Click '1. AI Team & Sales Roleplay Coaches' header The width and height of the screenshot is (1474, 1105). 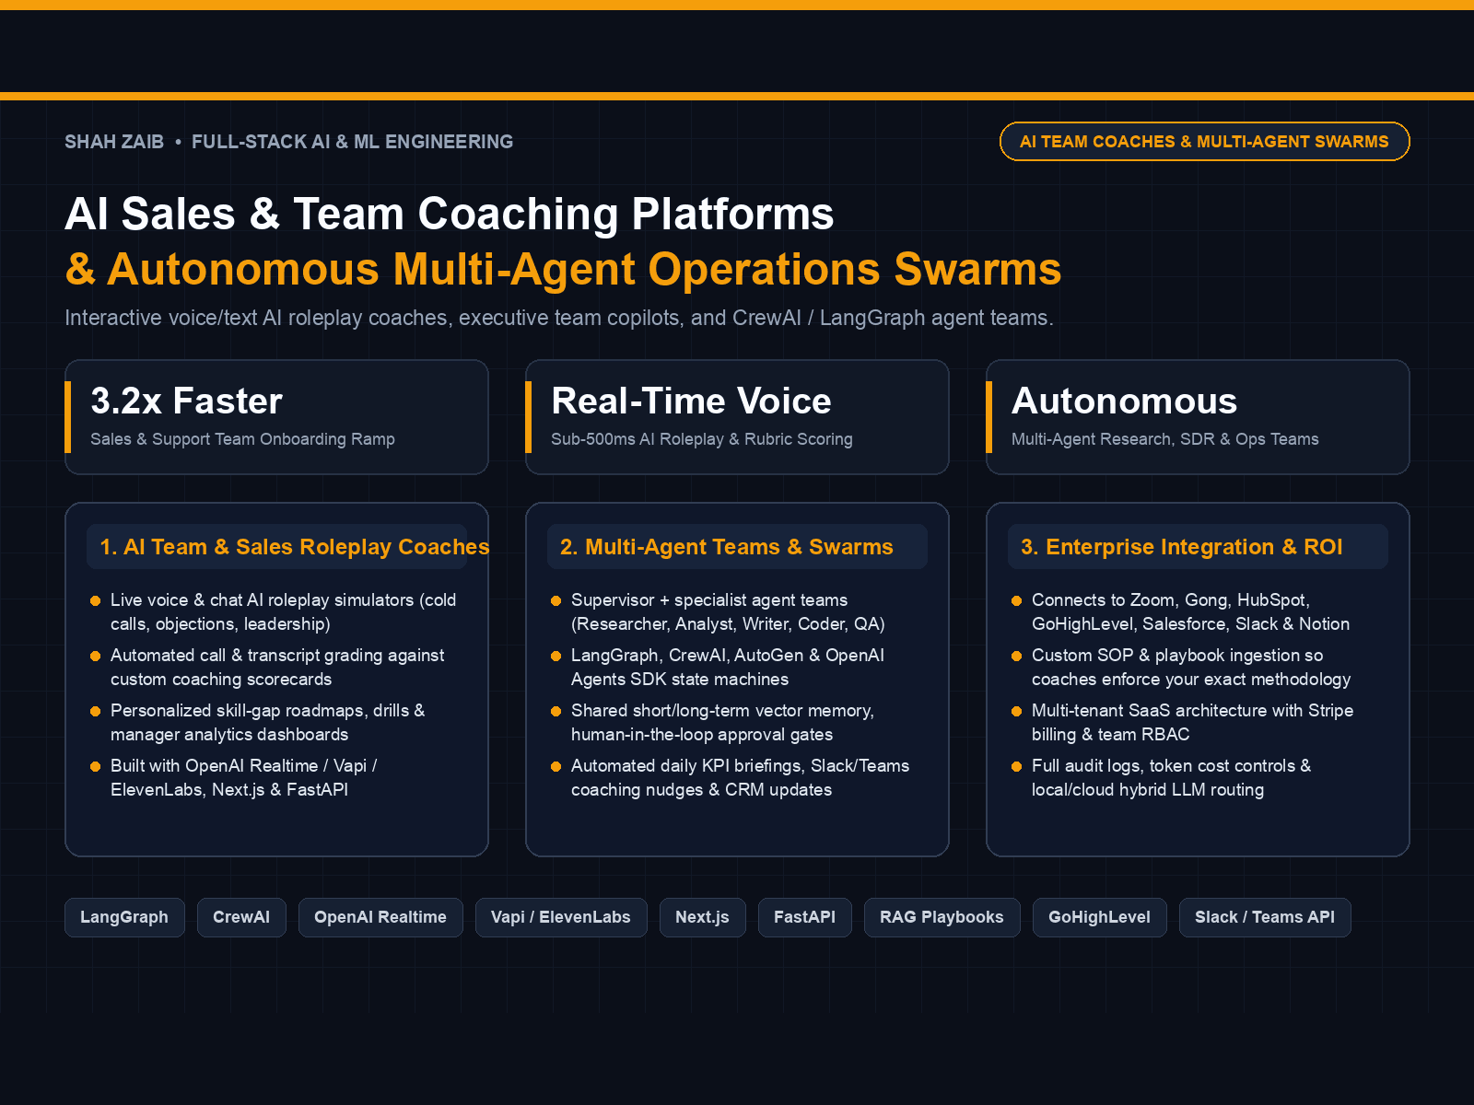click(x=294, y=547)
